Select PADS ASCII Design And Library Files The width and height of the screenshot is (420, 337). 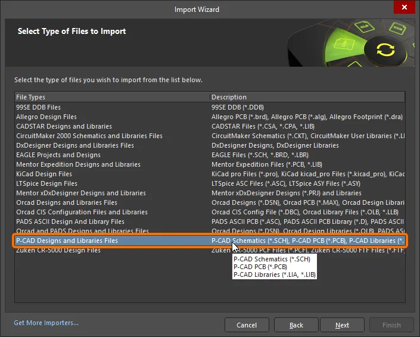[x=210, y=221]
